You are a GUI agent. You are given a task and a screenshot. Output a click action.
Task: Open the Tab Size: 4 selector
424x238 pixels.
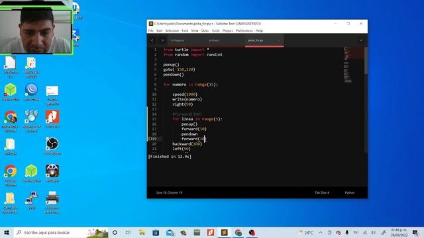click(x=322, y=192)
